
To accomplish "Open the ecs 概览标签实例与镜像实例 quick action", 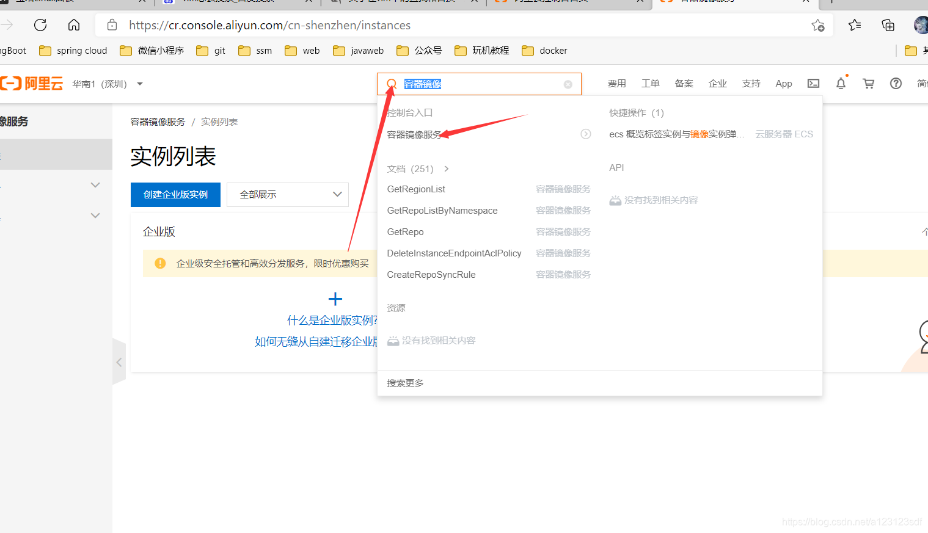I will pos(677,134).
